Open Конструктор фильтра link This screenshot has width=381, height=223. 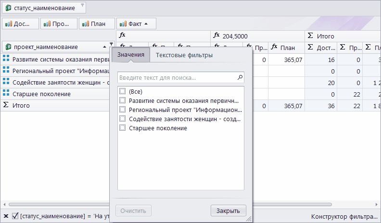[x=344, y=216]
